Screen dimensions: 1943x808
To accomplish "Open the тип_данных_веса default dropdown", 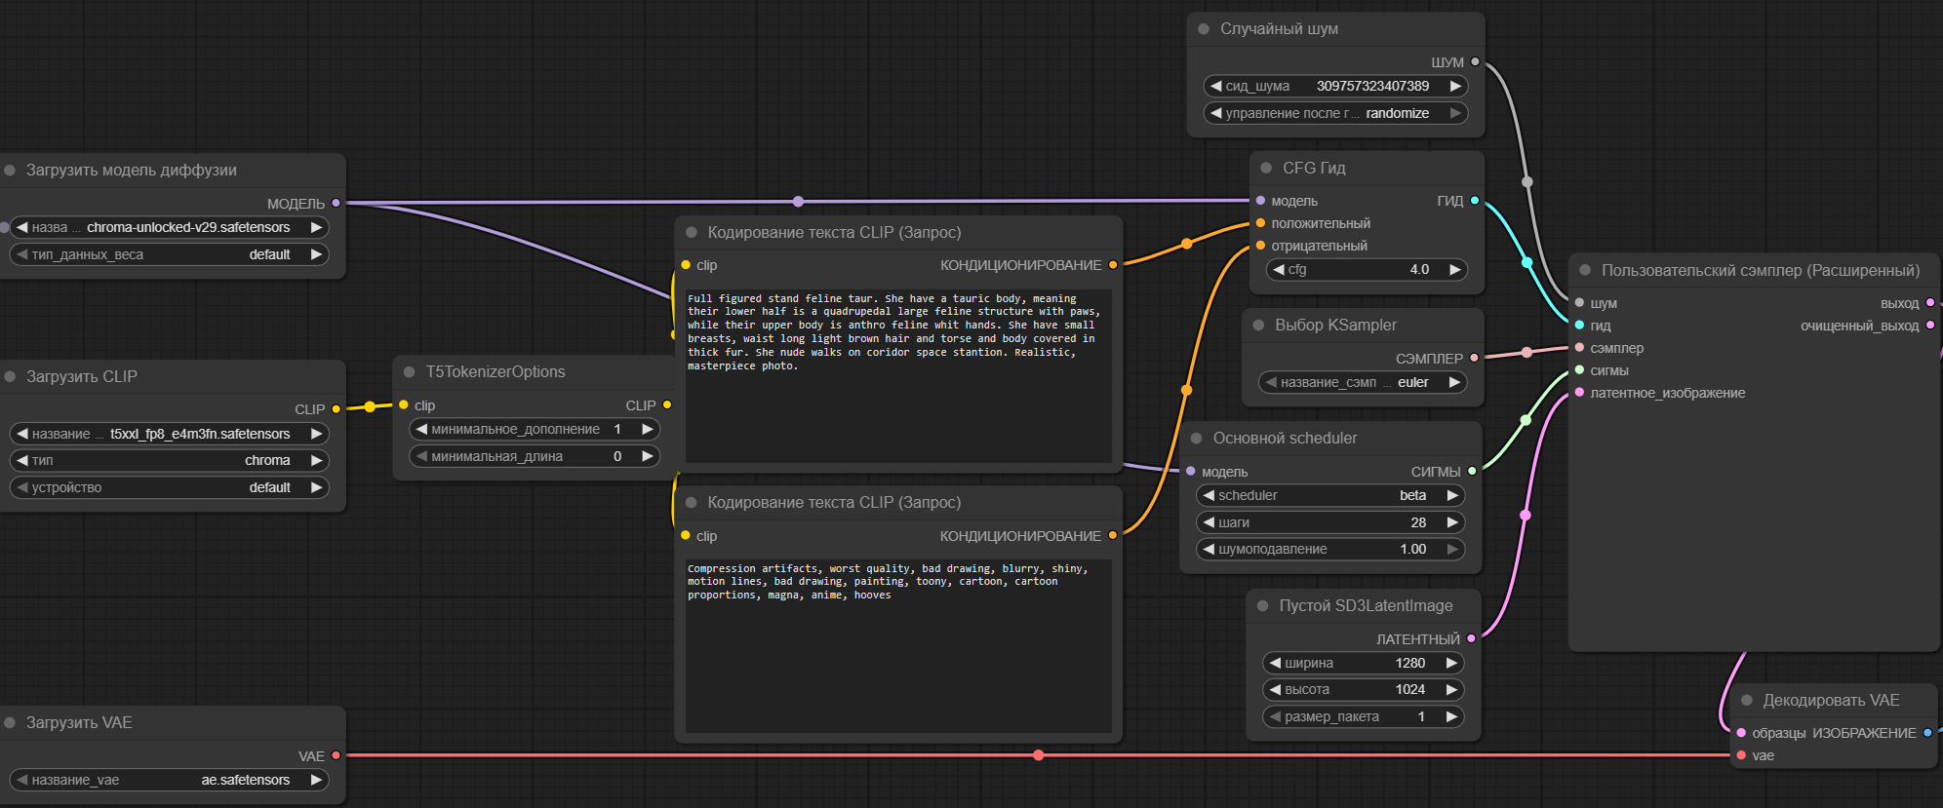I will pyautogui.click(x=169, y=254).
